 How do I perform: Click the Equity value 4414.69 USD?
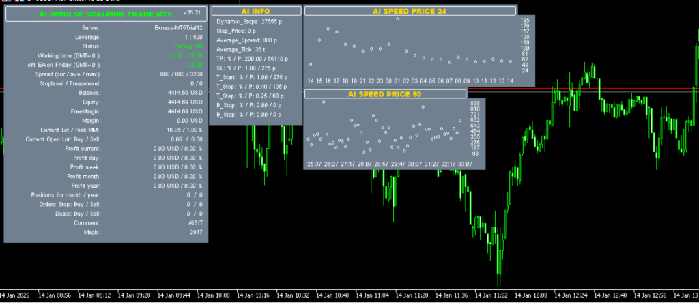(185, 102)
